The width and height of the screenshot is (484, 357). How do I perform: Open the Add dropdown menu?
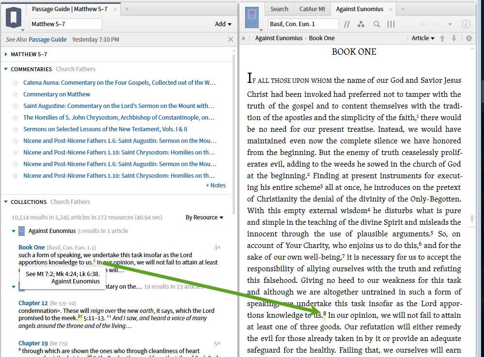(223, 24)
